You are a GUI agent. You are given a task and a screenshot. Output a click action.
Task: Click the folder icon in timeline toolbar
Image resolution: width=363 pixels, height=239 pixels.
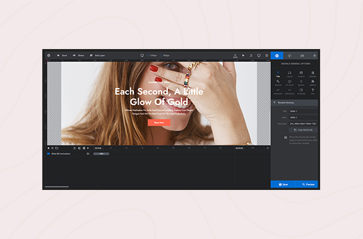[x=56, y=148]
